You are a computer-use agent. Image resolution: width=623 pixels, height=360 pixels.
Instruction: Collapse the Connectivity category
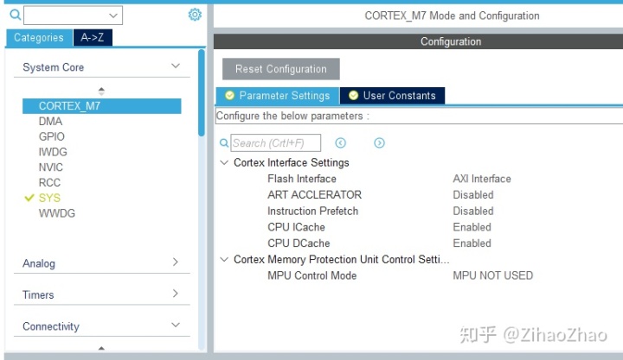click(x=176, y=325)
